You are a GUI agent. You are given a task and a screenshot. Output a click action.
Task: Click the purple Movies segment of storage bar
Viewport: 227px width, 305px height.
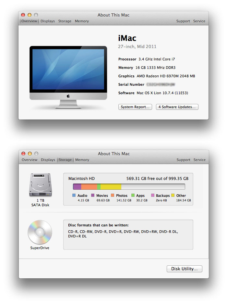(x=77, y=186)
